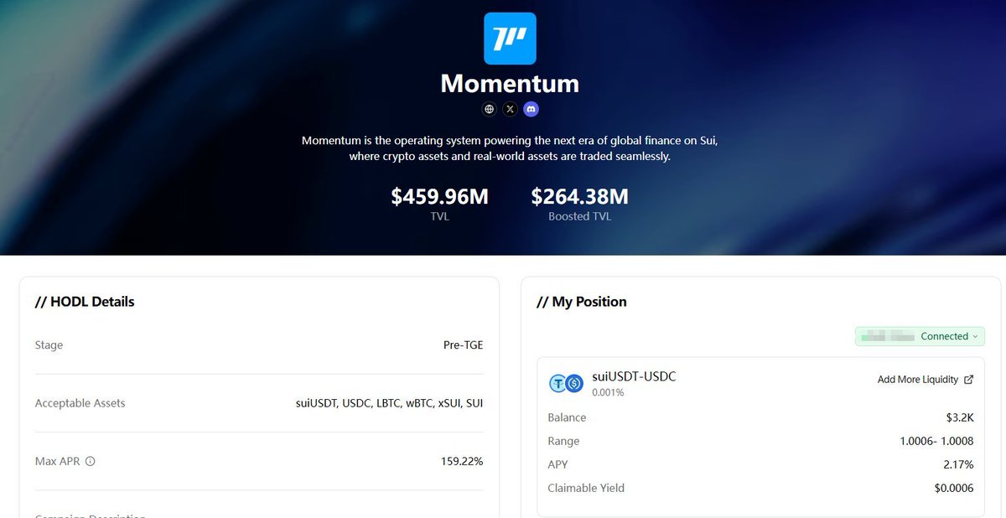Click the Range value 1.0006- 1.0008
Viewport: 1006px width, 518px height.
[936, 441]
